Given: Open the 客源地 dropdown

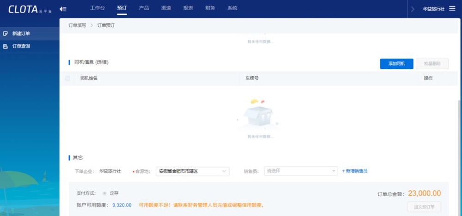Looking at the screenshot, I should click(x=192, y=171).
